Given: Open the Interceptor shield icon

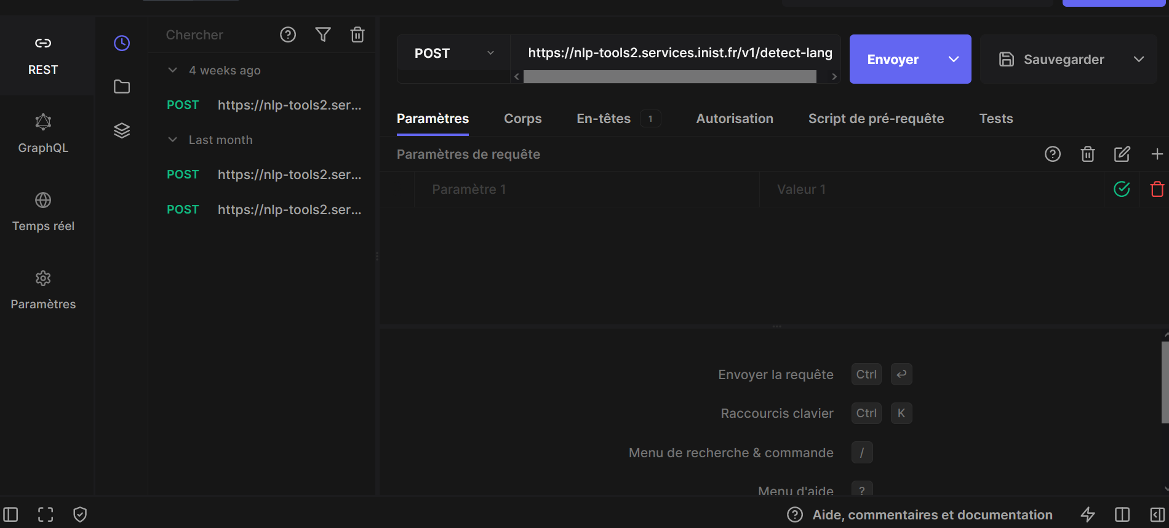Looking at the screenshot, I should (80, 514).
